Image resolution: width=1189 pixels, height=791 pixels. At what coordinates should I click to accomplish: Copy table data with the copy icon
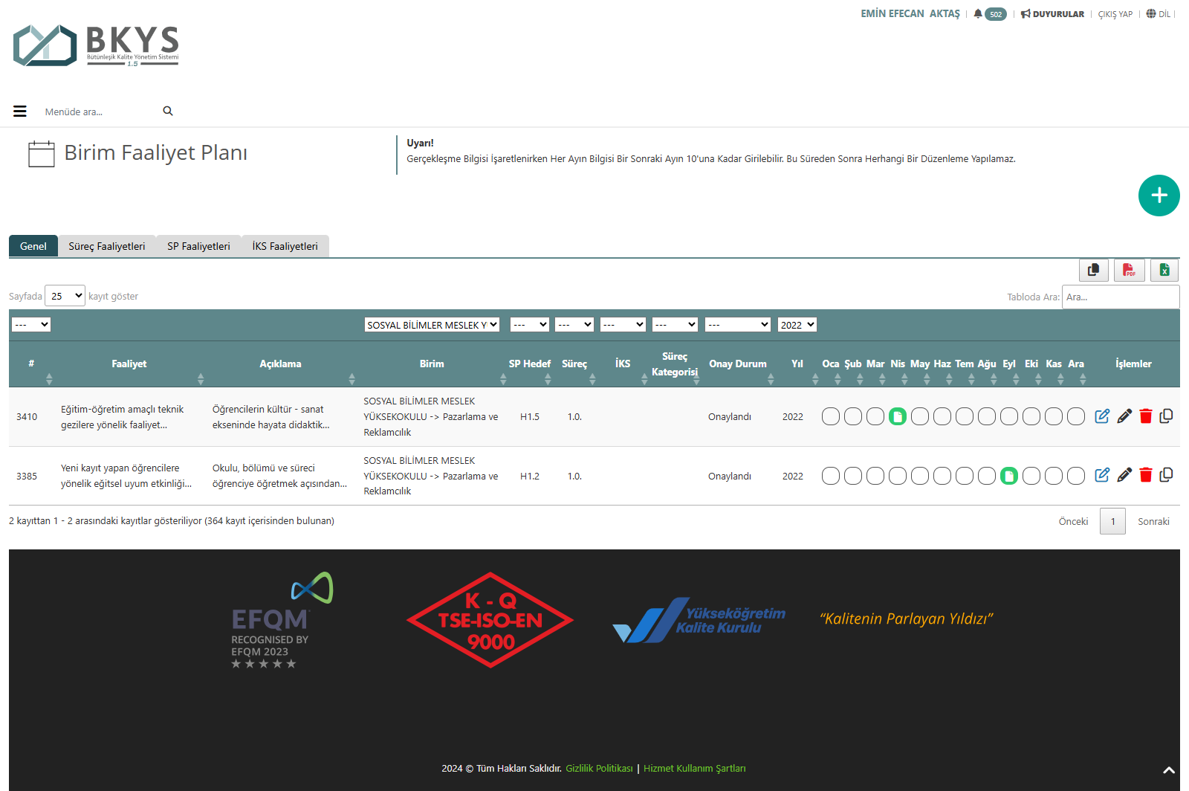click(x=1093, y=270)
